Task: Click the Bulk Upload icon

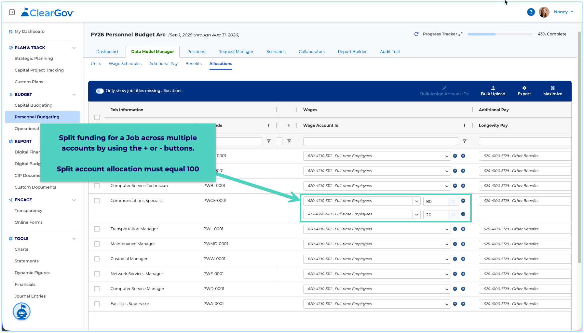Action: pyautogui.click(x=493, y=88)
